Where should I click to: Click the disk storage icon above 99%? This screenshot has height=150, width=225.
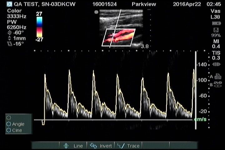[x=216, y=30]
